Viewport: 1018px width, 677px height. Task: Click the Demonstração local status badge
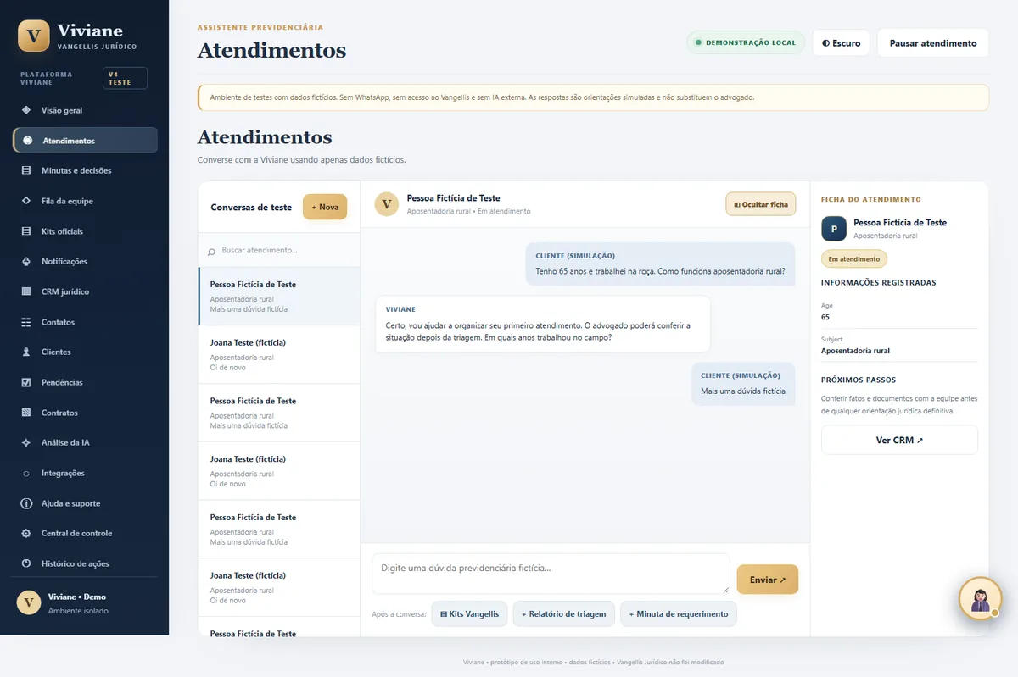pos(746,42)
